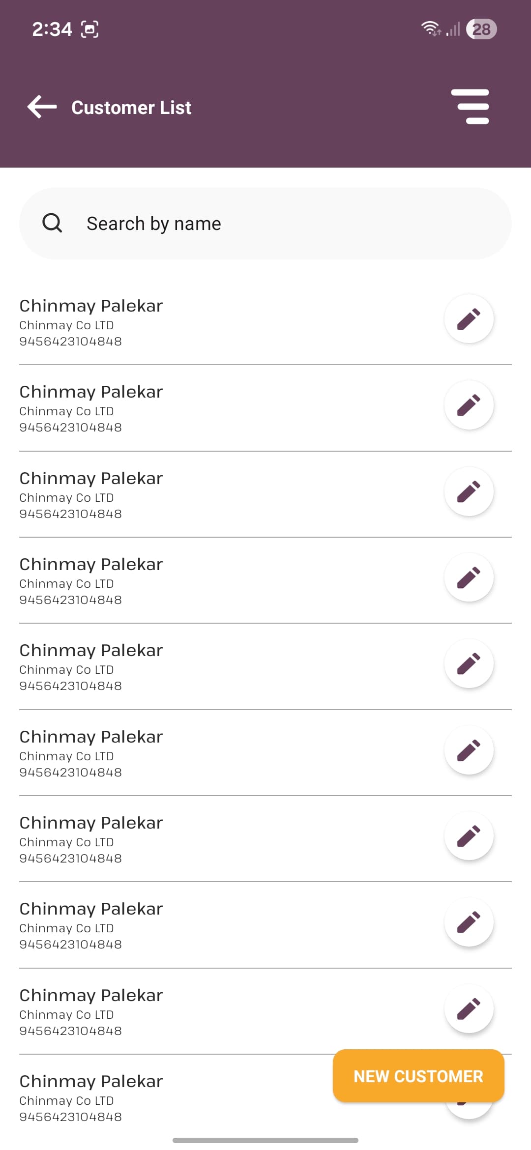Open editing for the seventh customer
This screenshot has width=531, height=1150.
pyautogui.click(x=469, y=836)
